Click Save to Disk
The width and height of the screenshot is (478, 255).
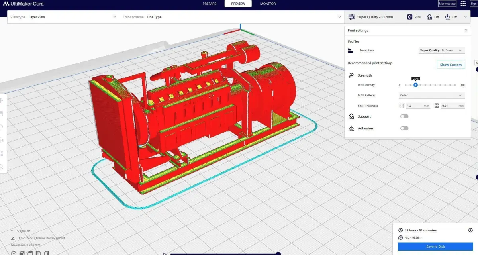tap(435, 247)
